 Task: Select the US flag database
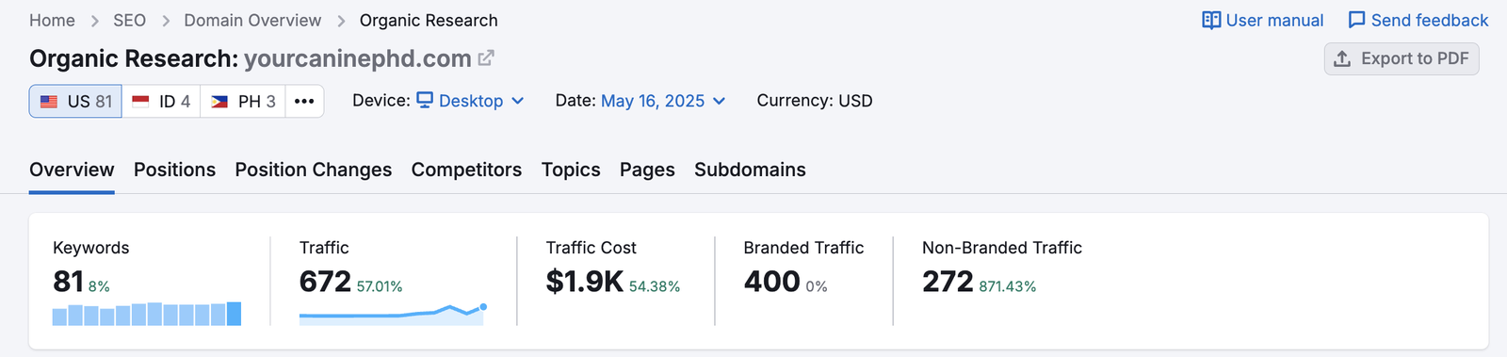click(75, 101)
